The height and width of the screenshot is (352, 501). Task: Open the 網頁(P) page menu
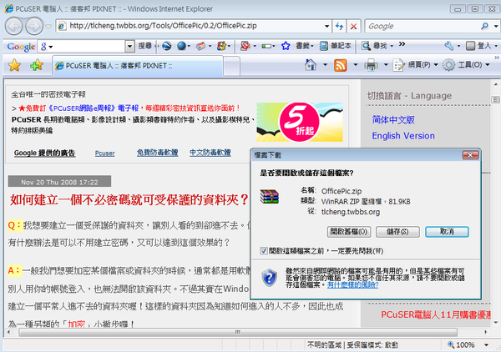pos(415,65)
